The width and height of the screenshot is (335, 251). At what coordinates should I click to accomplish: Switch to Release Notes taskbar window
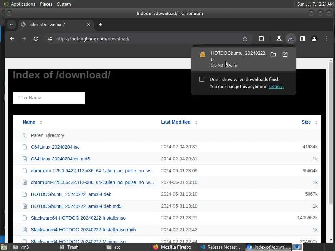(x=221, y=247)
